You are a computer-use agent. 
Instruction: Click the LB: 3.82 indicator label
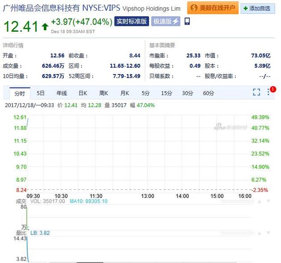click(40, 233)
